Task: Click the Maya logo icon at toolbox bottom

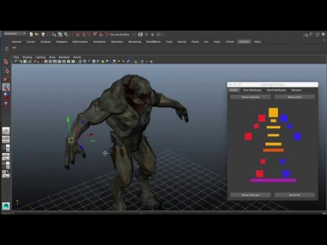Action: (6, 206)
